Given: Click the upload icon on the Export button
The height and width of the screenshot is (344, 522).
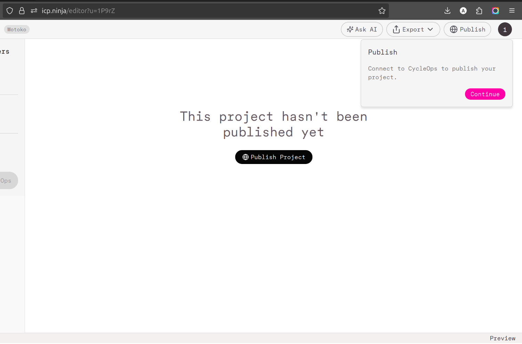Looking at the screenshot, I should 397,29.
